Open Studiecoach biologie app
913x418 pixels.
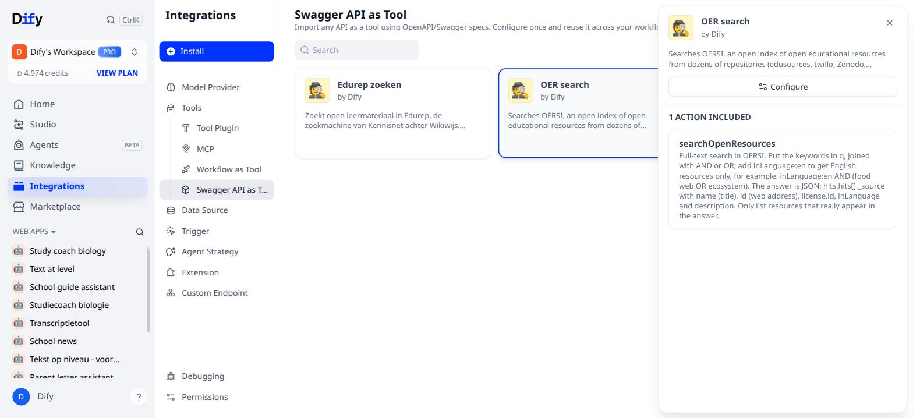point(76,305)
